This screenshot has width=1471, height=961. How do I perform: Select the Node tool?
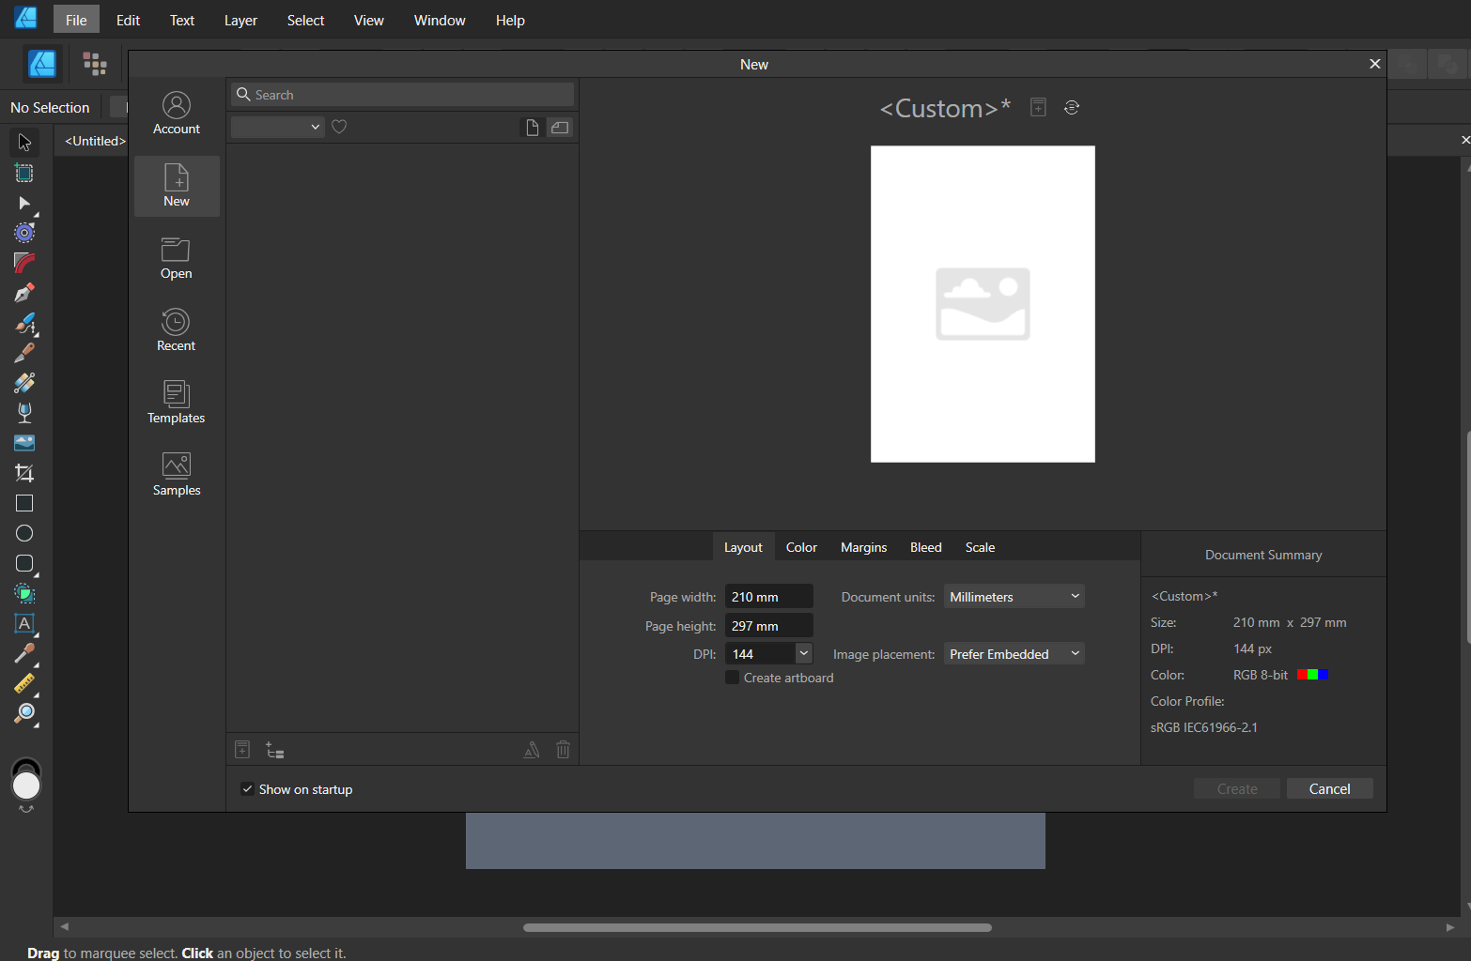pyautogui.click(x=24, y=204)
